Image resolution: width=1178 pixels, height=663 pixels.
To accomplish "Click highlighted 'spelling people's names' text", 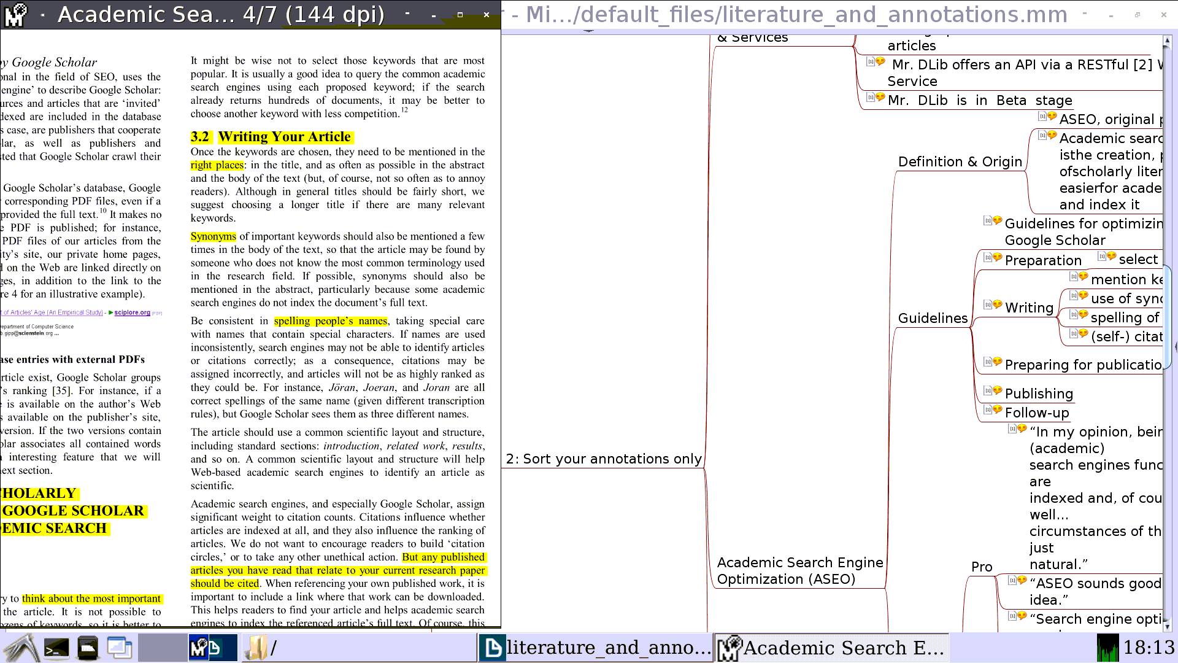I will click(x=331, y=321).
